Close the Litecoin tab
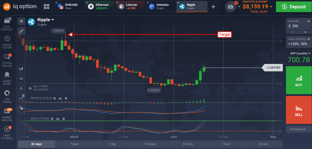Screen dimensions: 312x149 (117, 2)
